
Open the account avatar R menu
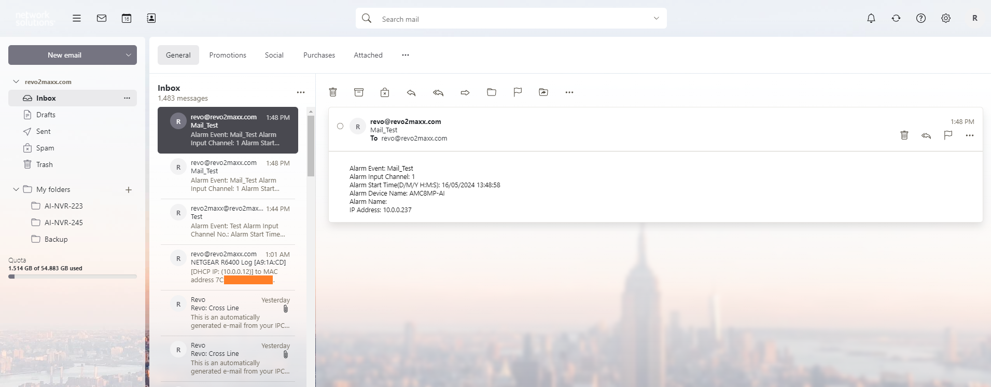(x=975, y=18)
